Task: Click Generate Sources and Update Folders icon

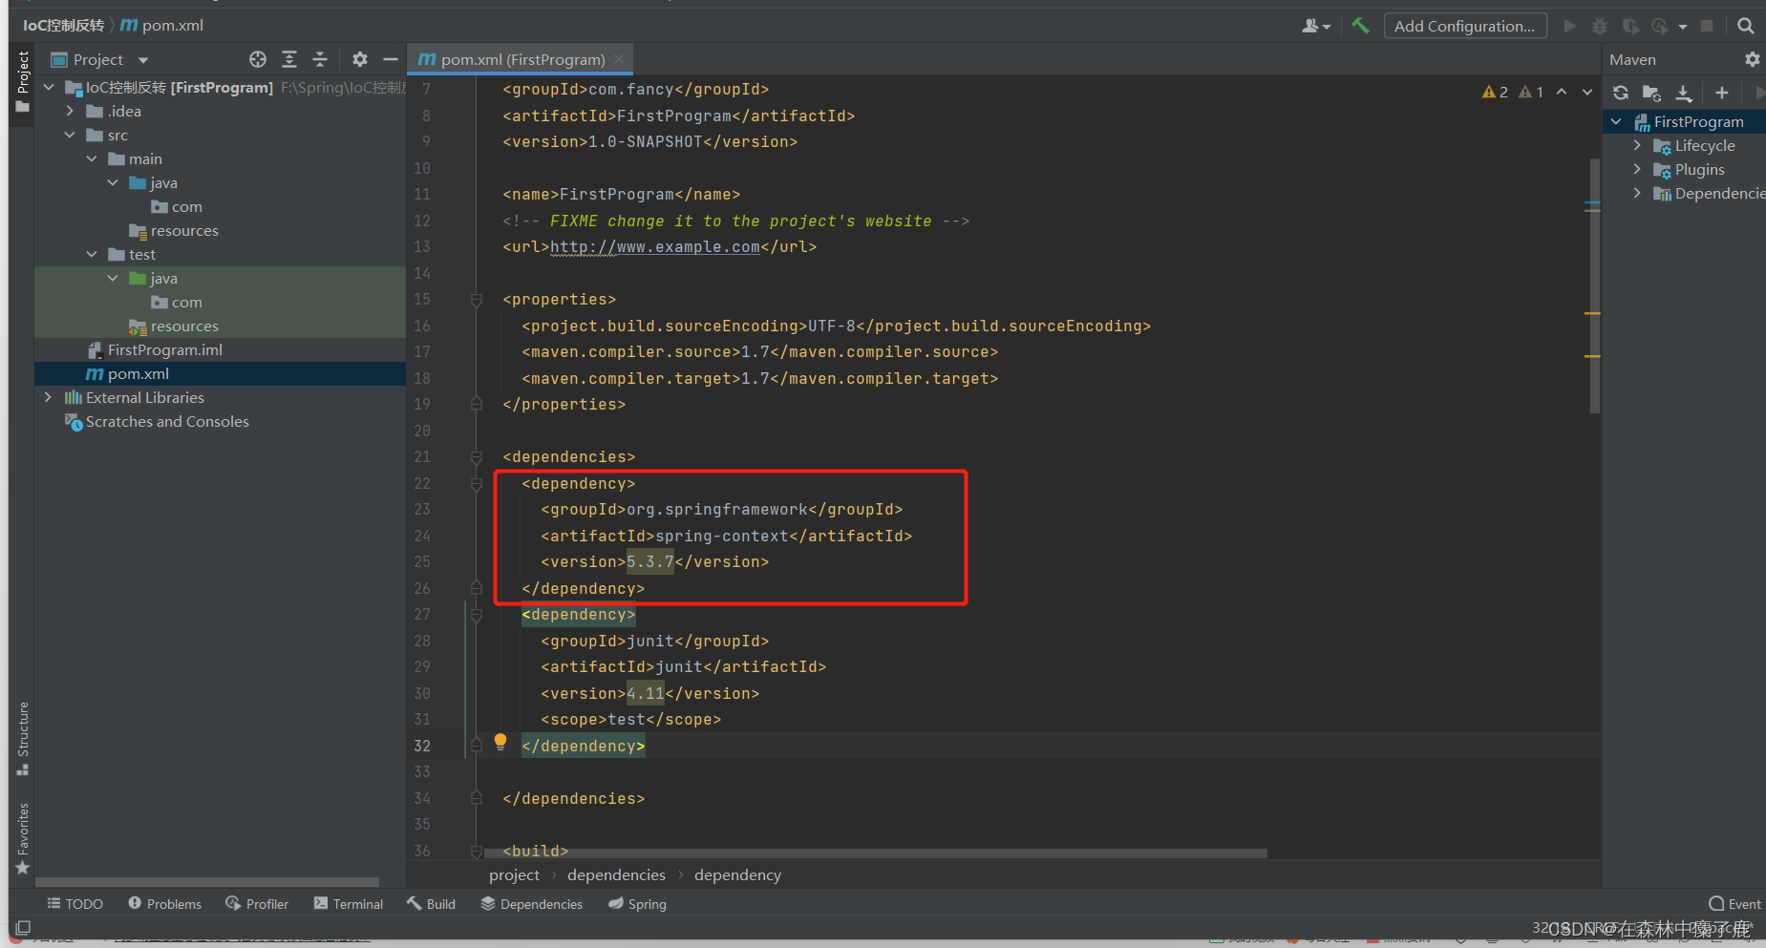Action: click(1651, 93)
